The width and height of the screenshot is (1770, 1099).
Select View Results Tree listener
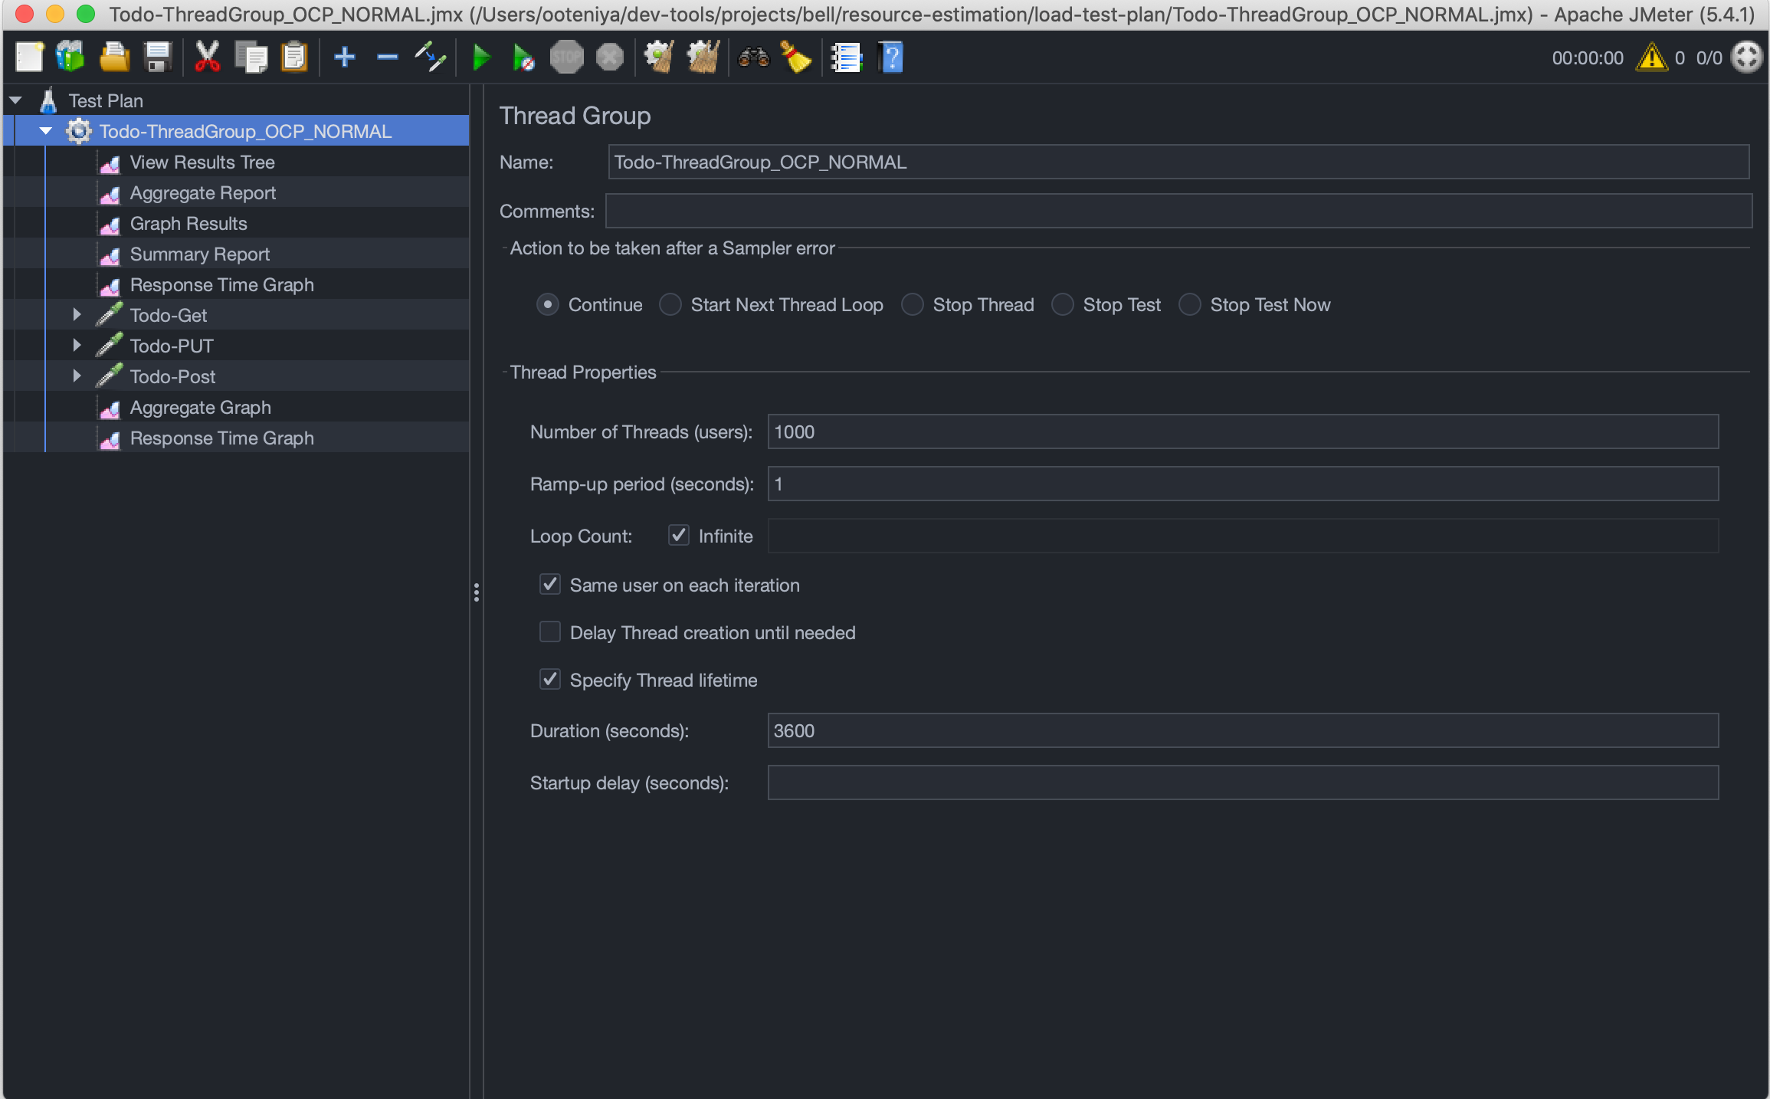click(x=202, y=162)
